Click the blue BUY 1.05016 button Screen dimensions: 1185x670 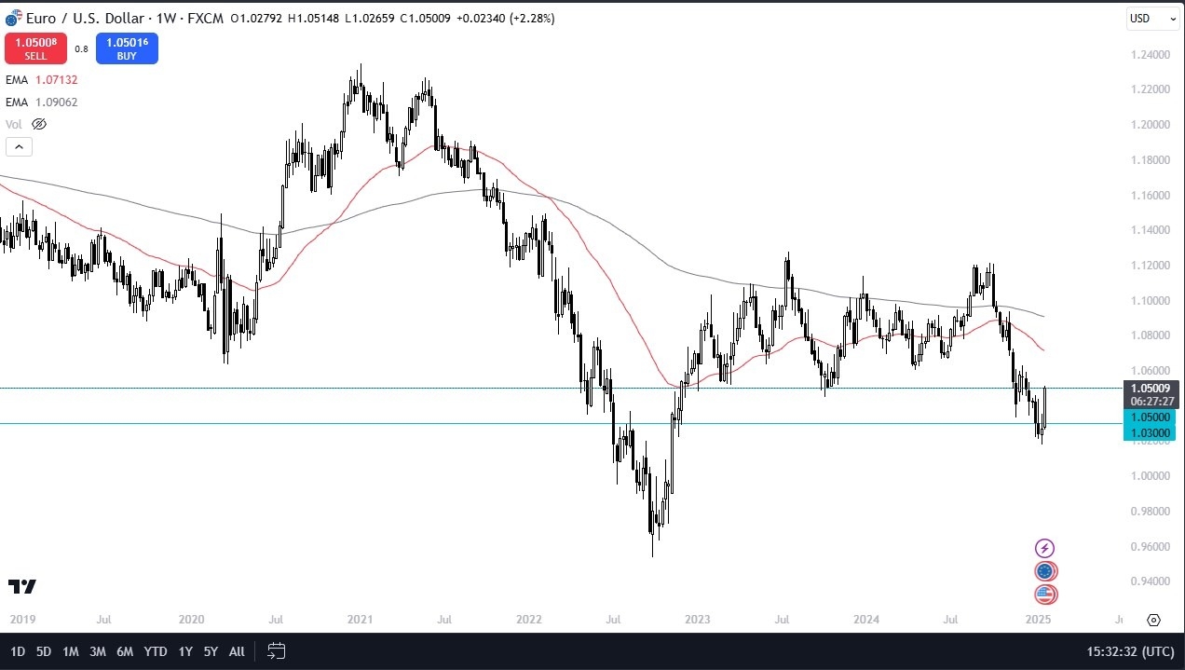127,48
